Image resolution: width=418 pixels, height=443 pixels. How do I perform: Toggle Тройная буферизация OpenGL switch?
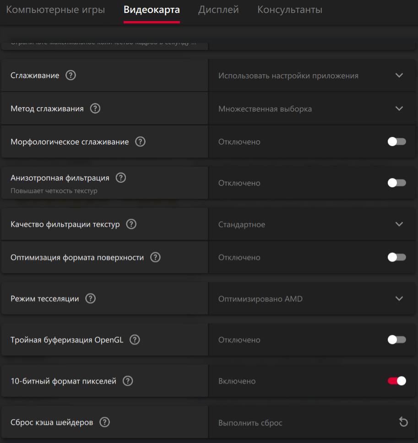pyautogui.click(x=396, y=340)
